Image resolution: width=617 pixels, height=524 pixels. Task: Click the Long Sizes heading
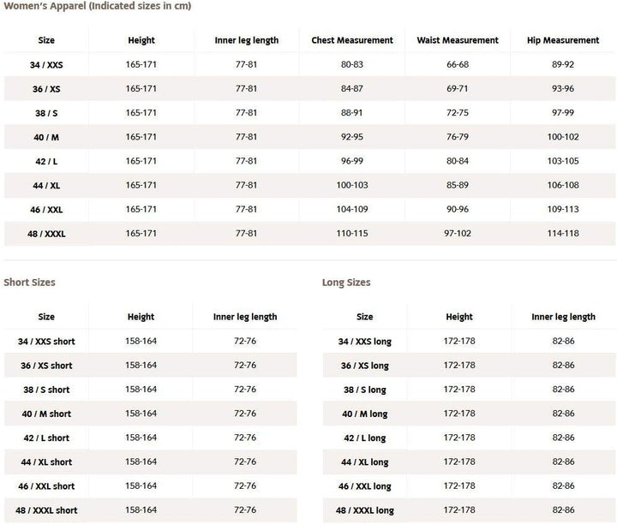[x=346, y=283]
